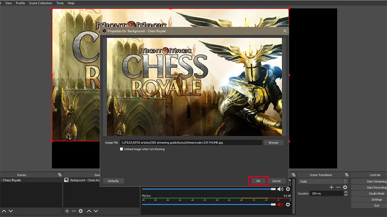The image size is (387, 217).
Task: Click Start Streaming
Action: [x=369, y=181]
